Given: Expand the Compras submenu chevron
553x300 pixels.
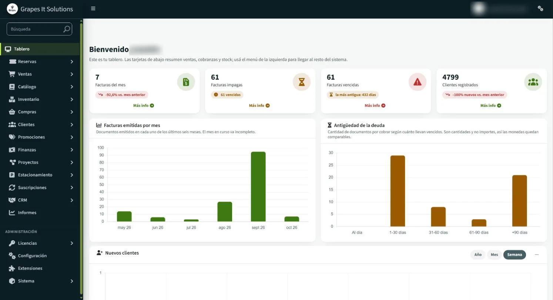Looking at the screenshot, I should (x=72, y=112).
